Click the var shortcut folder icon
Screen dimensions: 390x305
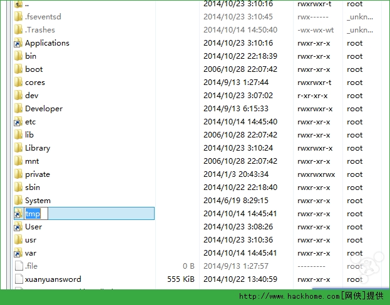point(18,253)
